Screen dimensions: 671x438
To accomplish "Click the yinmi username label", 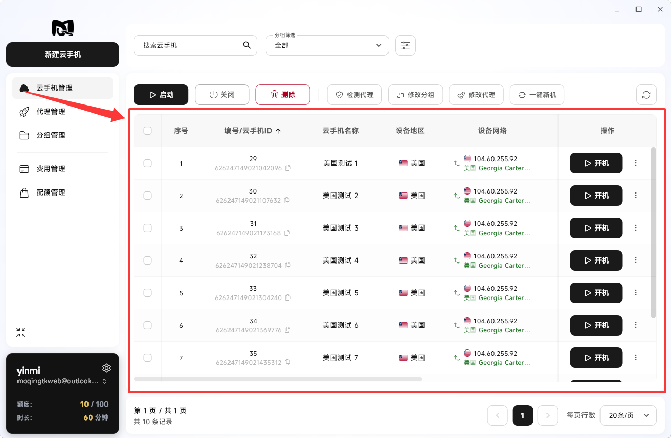I will [x=28, y=371].
